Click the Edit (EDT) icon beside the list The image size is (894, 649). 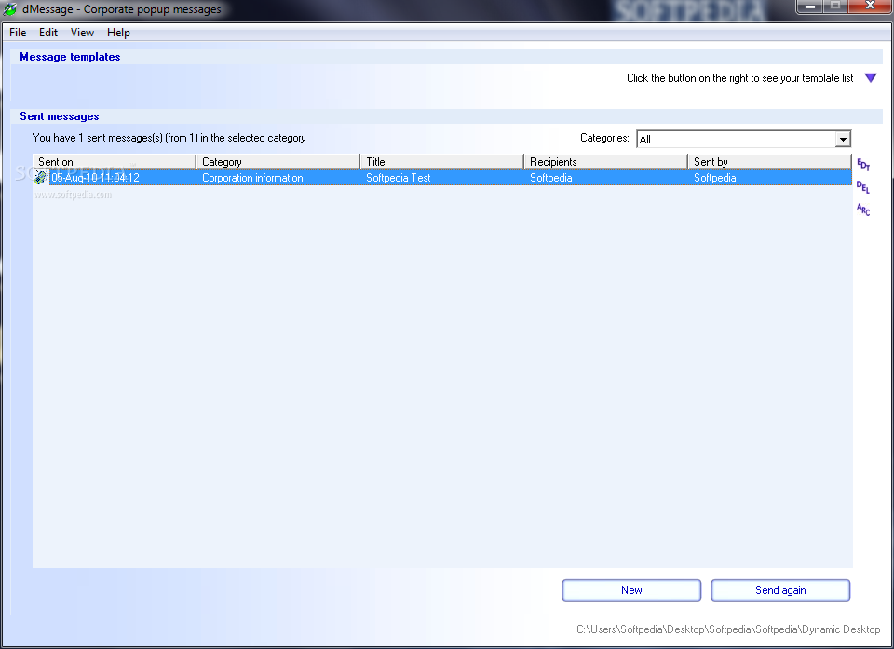pyautogui.click(x=863, y=165)
